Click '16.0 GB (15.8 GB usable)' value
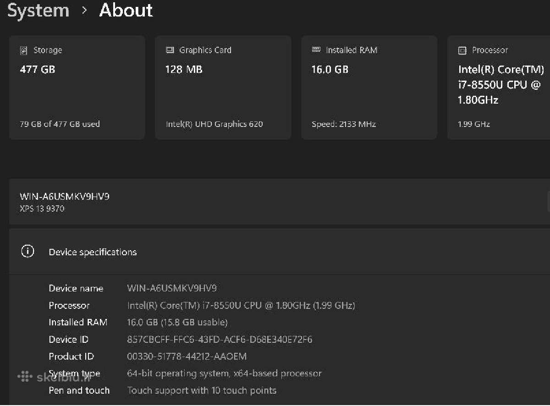Viewport: 550px width, 406px height. [x=177, y=322]
